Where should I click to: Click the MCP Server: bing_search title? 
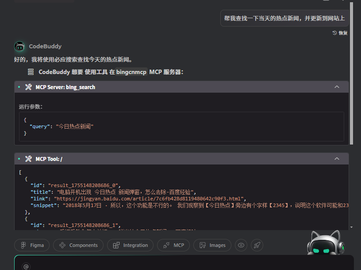pyautogui.click(x=65, y=87)
